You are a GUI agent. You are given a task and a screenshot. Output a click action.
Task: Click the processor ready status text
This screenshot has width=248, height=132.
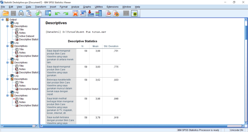click(198, 130)
